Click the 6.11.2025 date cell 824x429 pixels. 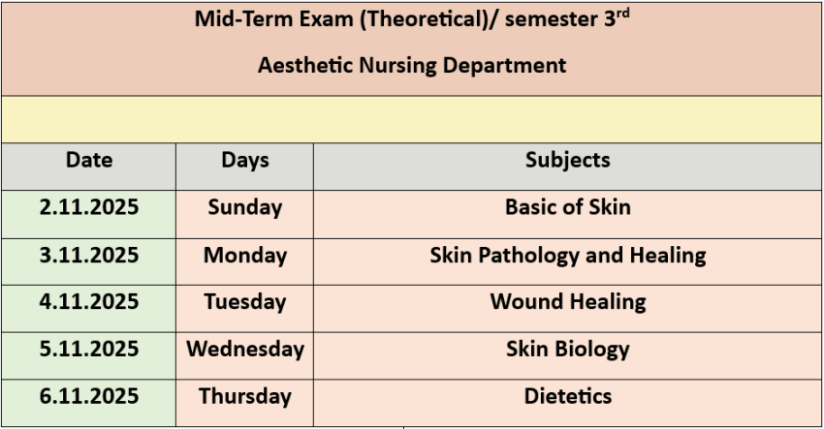(89, 396)
